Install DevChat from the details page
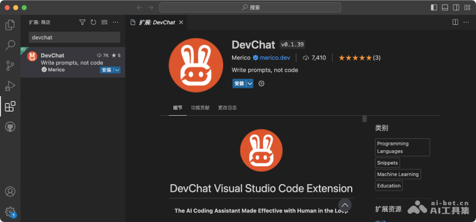Screen dimensions: 476x222 pyautogui.click(x=239, y=83)
